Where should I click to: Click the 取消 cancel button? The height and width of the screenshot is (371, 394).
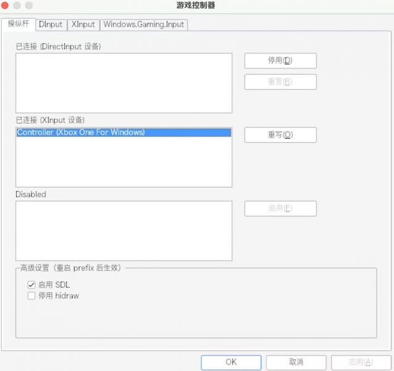click(x=296, y=362)
